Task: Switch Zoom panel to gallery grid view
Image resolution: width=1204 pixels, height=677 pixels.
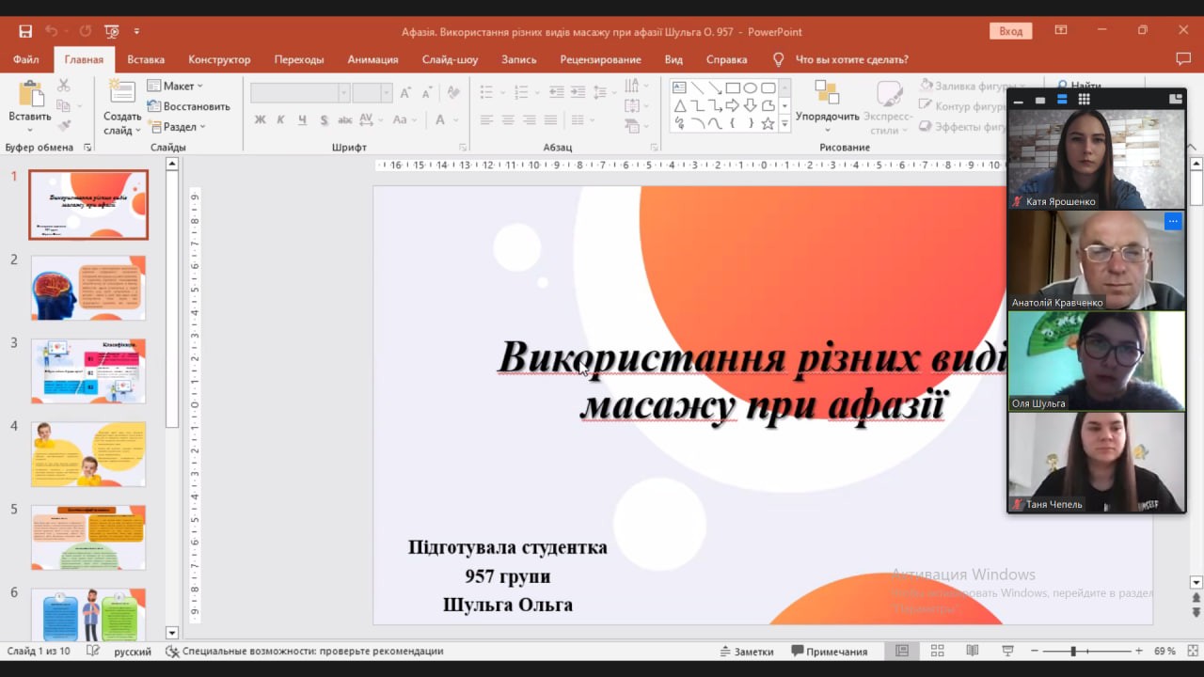Action: tap(1084, 99)
